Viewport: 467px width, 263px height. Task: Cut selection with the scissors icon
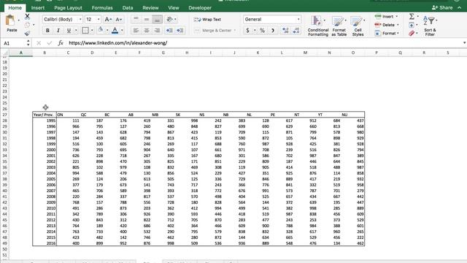tap(27, 17)
